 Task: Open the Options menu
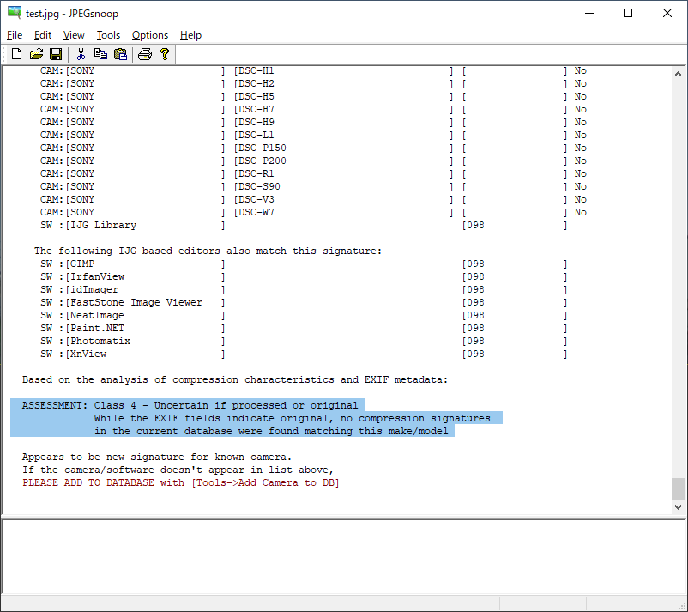pyautogui.click(x=150, y=35)
